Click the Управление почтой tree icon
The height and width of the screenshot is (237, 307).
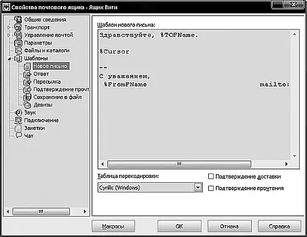(x=18, y=35)
